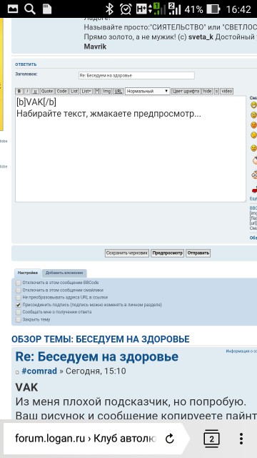Viewport: 257px width, 458px height.
Task: Submit post with 'Отправить' button
Action: [198, 253]
